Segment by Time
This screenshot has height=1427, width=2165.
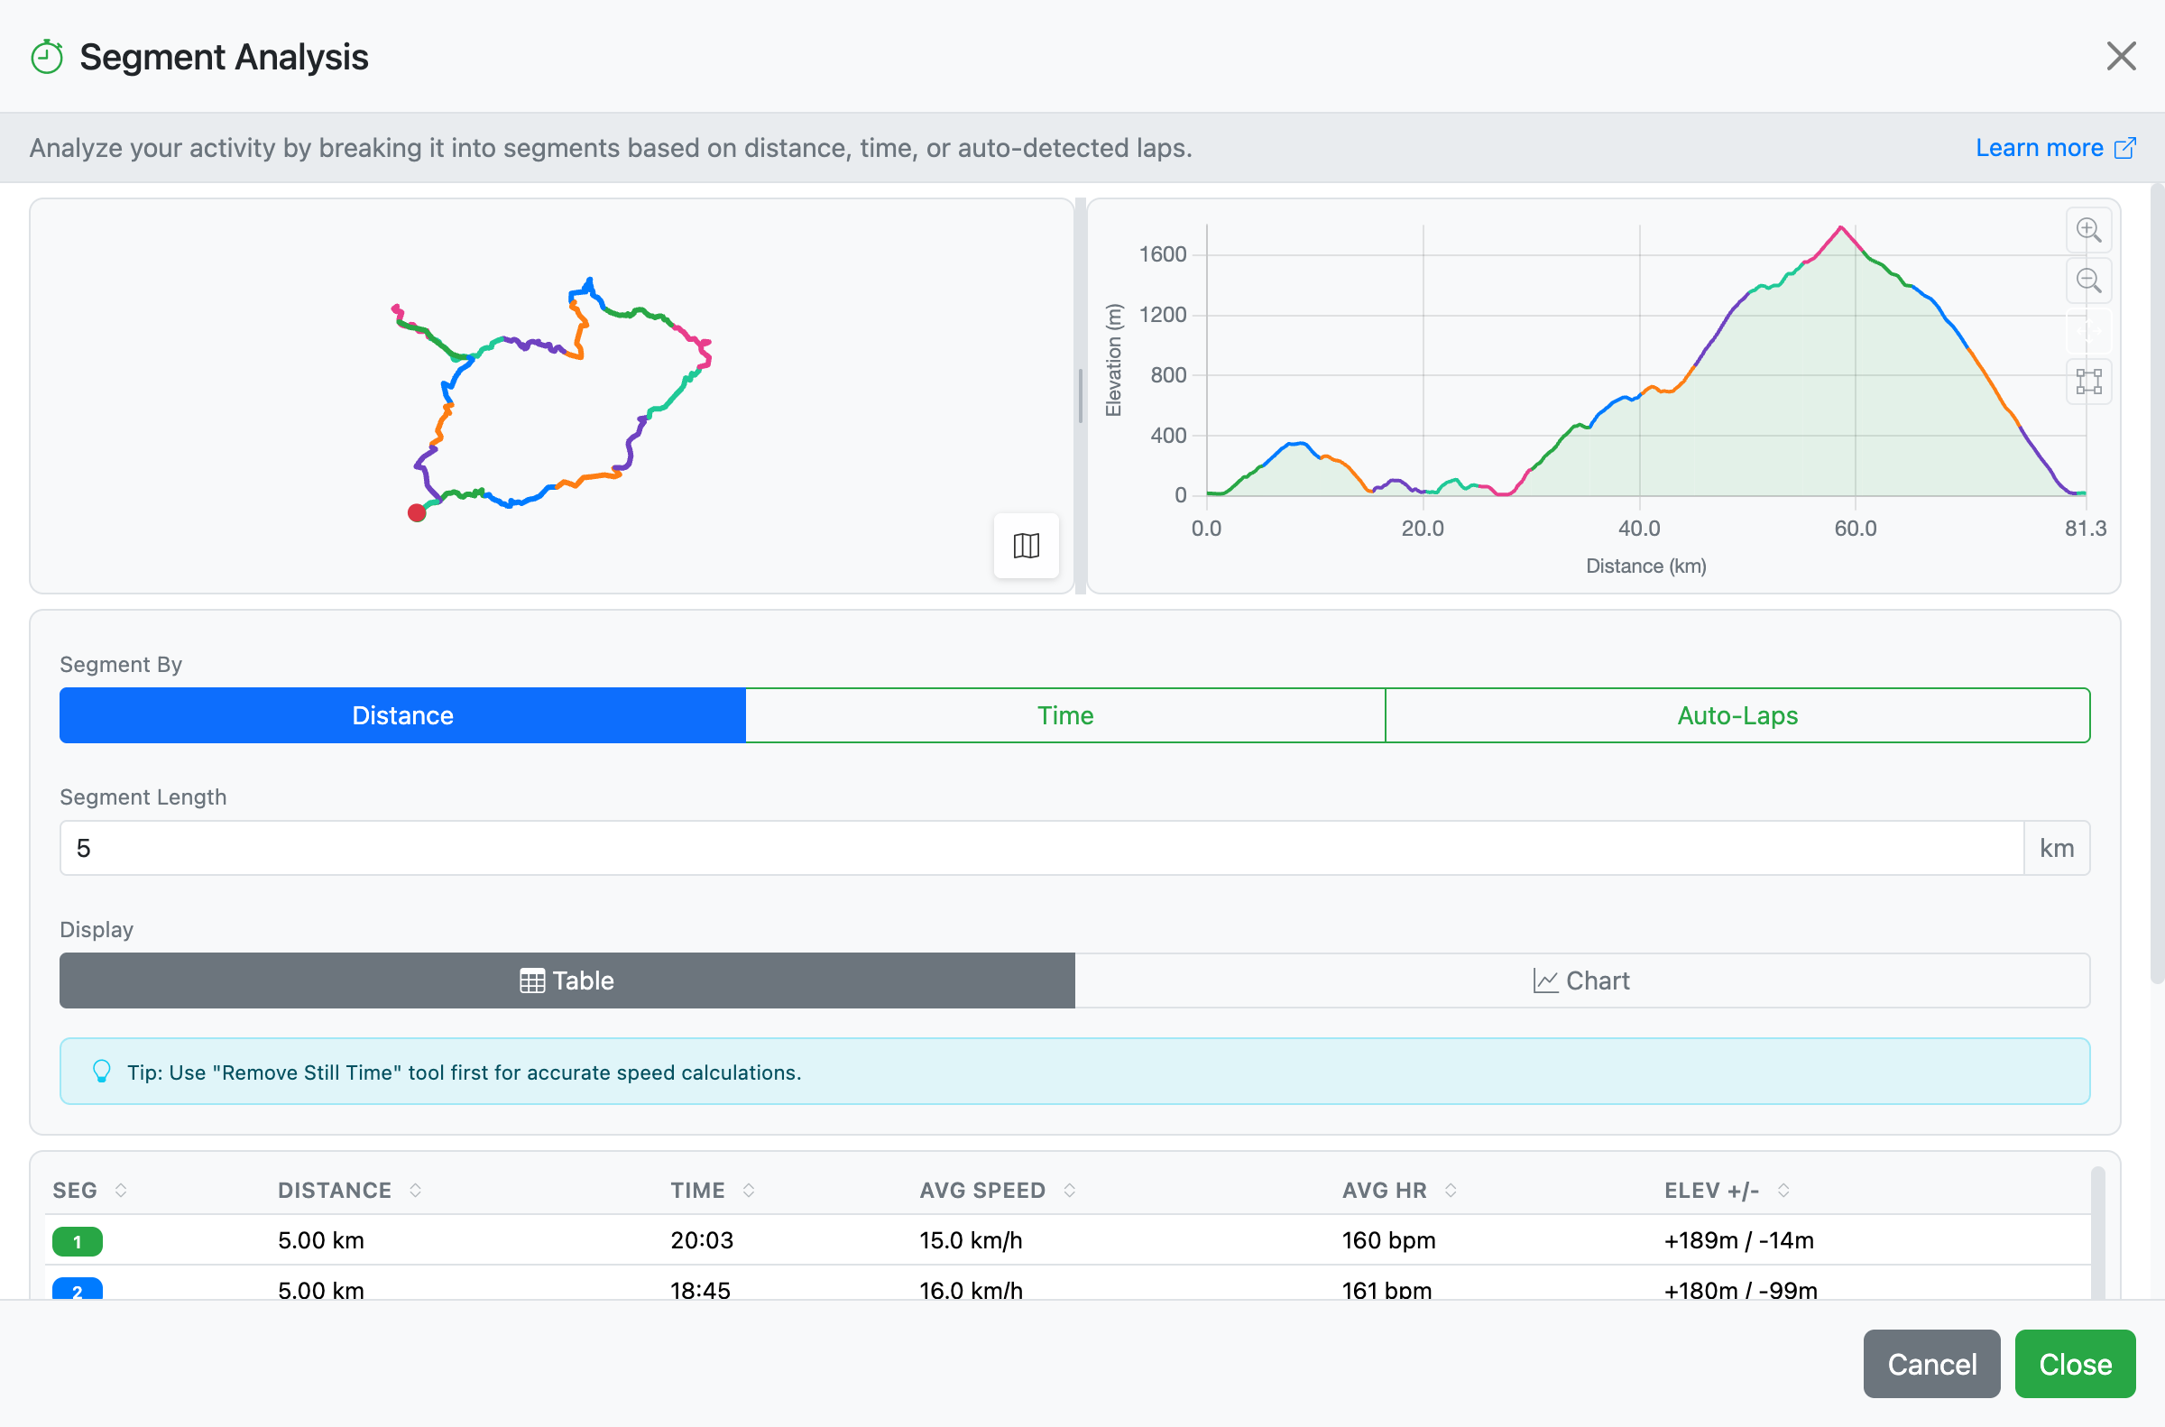pyautogui.click(x=1064, y=715)
